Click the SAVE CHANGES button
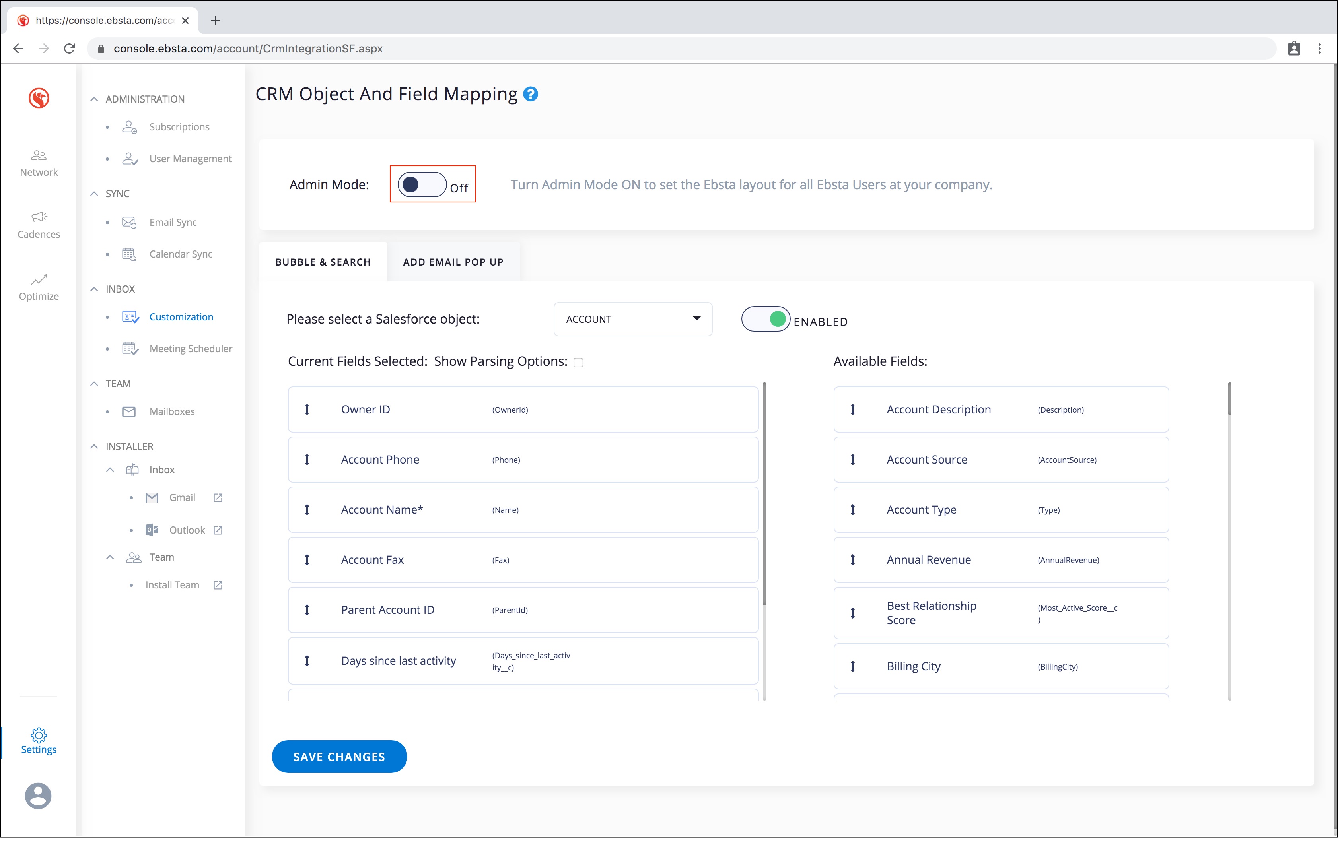This screenshot has width=1338, height=854. pyautogui.click(x=339, y=756)
